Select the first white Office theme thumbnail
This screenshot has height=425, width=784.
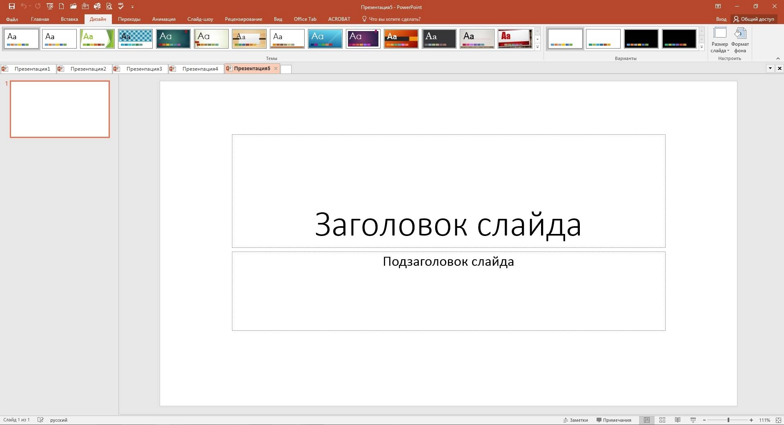pos(22,39)
